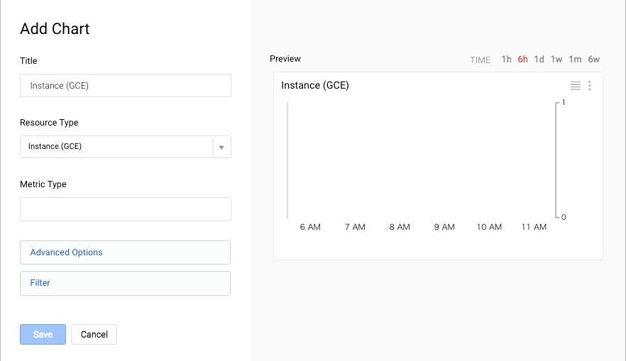
Task: Click the Title input field
Action: pos(126,85)
